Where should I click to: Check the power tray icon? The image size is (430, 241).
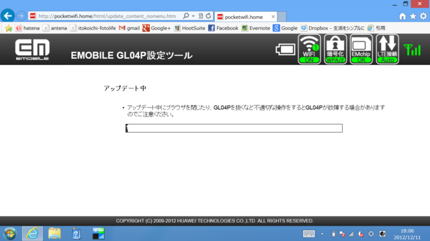pos(333,234)
